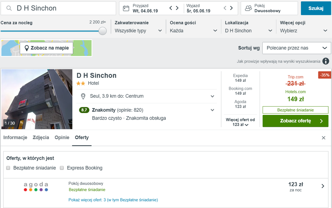Click Zobacz na mapie map button

pos(46,48)
